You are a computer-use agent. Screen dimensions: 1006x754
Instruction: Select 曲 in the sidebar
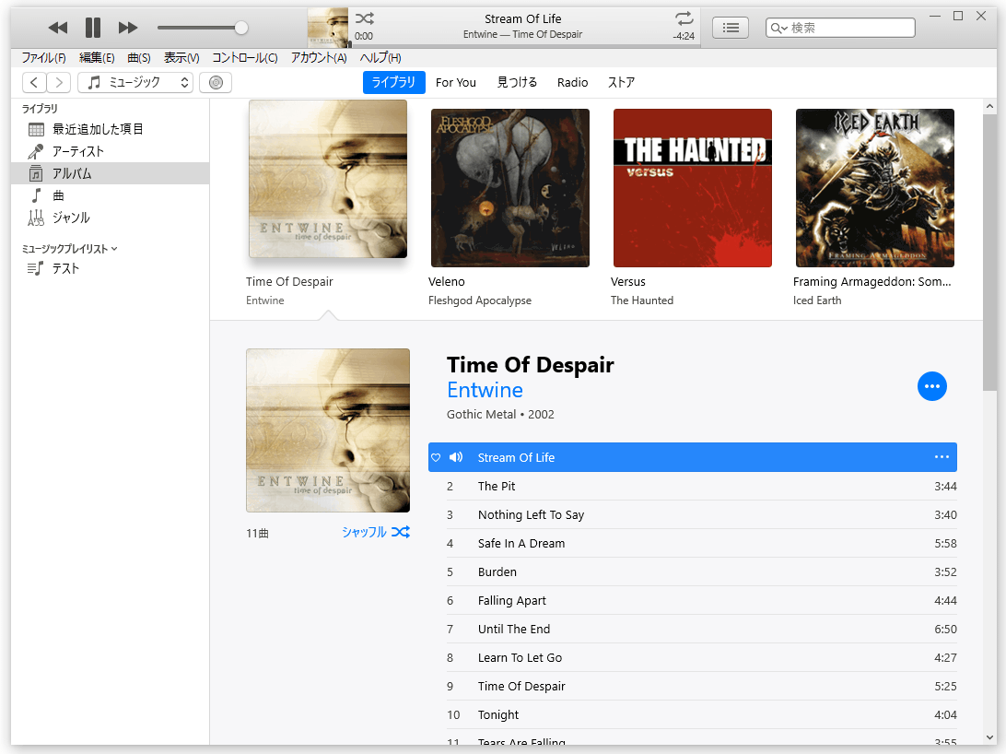[x=110, y=195]
